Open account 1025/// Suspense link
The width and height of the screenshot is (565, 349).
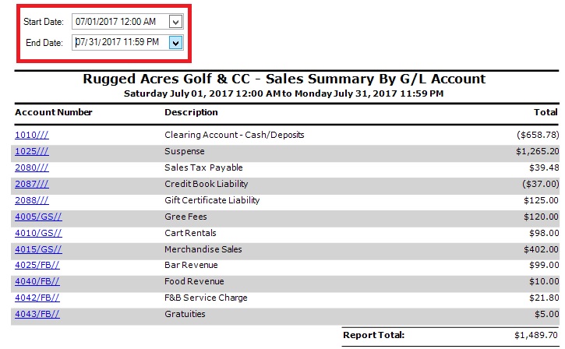pyautogui.click(x=31, y=151)
